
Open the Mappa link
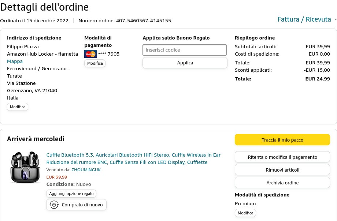(15, 61)
